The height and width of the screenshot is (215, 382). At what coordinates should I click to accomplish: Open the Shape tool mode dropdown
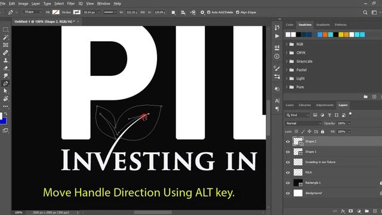click(x=33, y=12)
